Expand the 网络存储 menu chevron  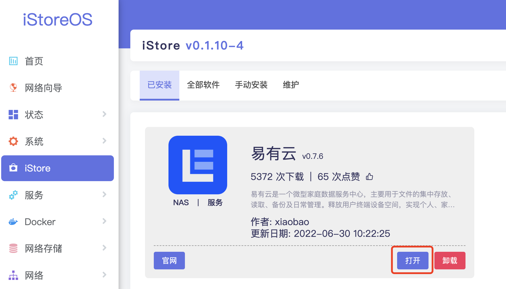104,248
